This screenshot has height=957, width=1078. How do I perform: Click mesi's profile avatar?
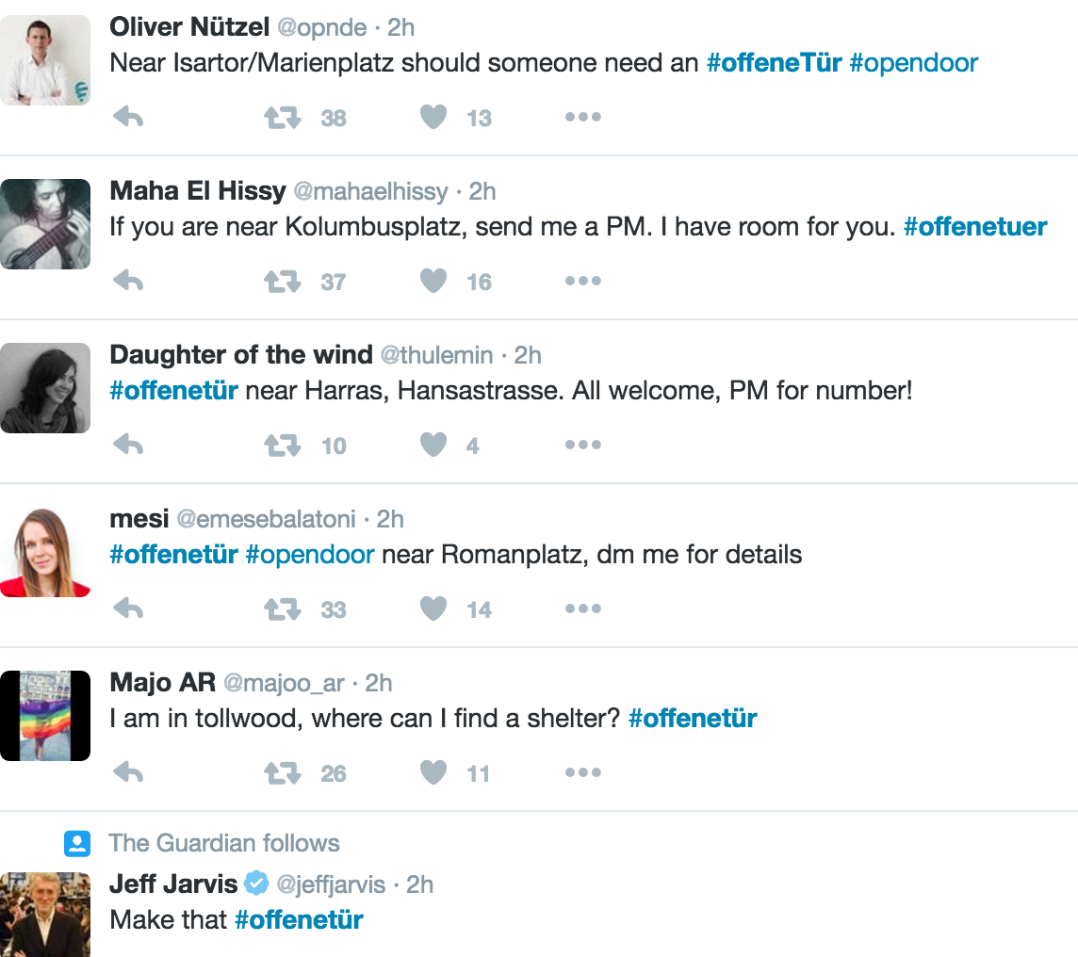click(45, 552)
